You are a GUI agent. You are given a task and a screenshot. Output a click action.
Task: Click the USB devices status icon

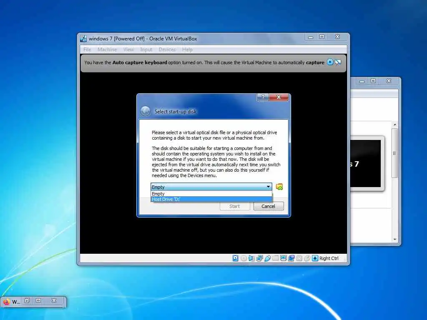pyautogui.click(x=267, y=258)
